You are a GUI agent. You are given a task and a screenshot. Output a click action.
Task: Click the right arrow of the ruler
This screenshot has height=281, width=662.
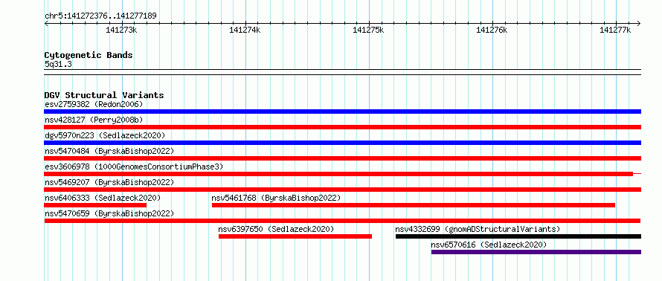point(639,23)
